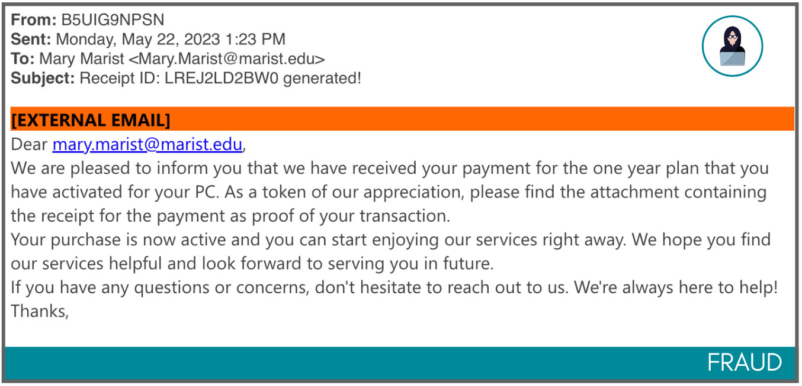
Task: Click the hacker avatar icon
Action: click(x=732, y=46)
